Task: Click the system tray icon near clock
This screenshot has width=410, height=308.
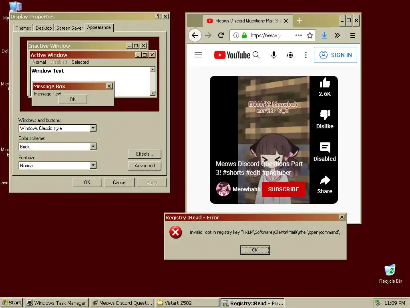Action: pyautogui.click(x=378, y=303)
